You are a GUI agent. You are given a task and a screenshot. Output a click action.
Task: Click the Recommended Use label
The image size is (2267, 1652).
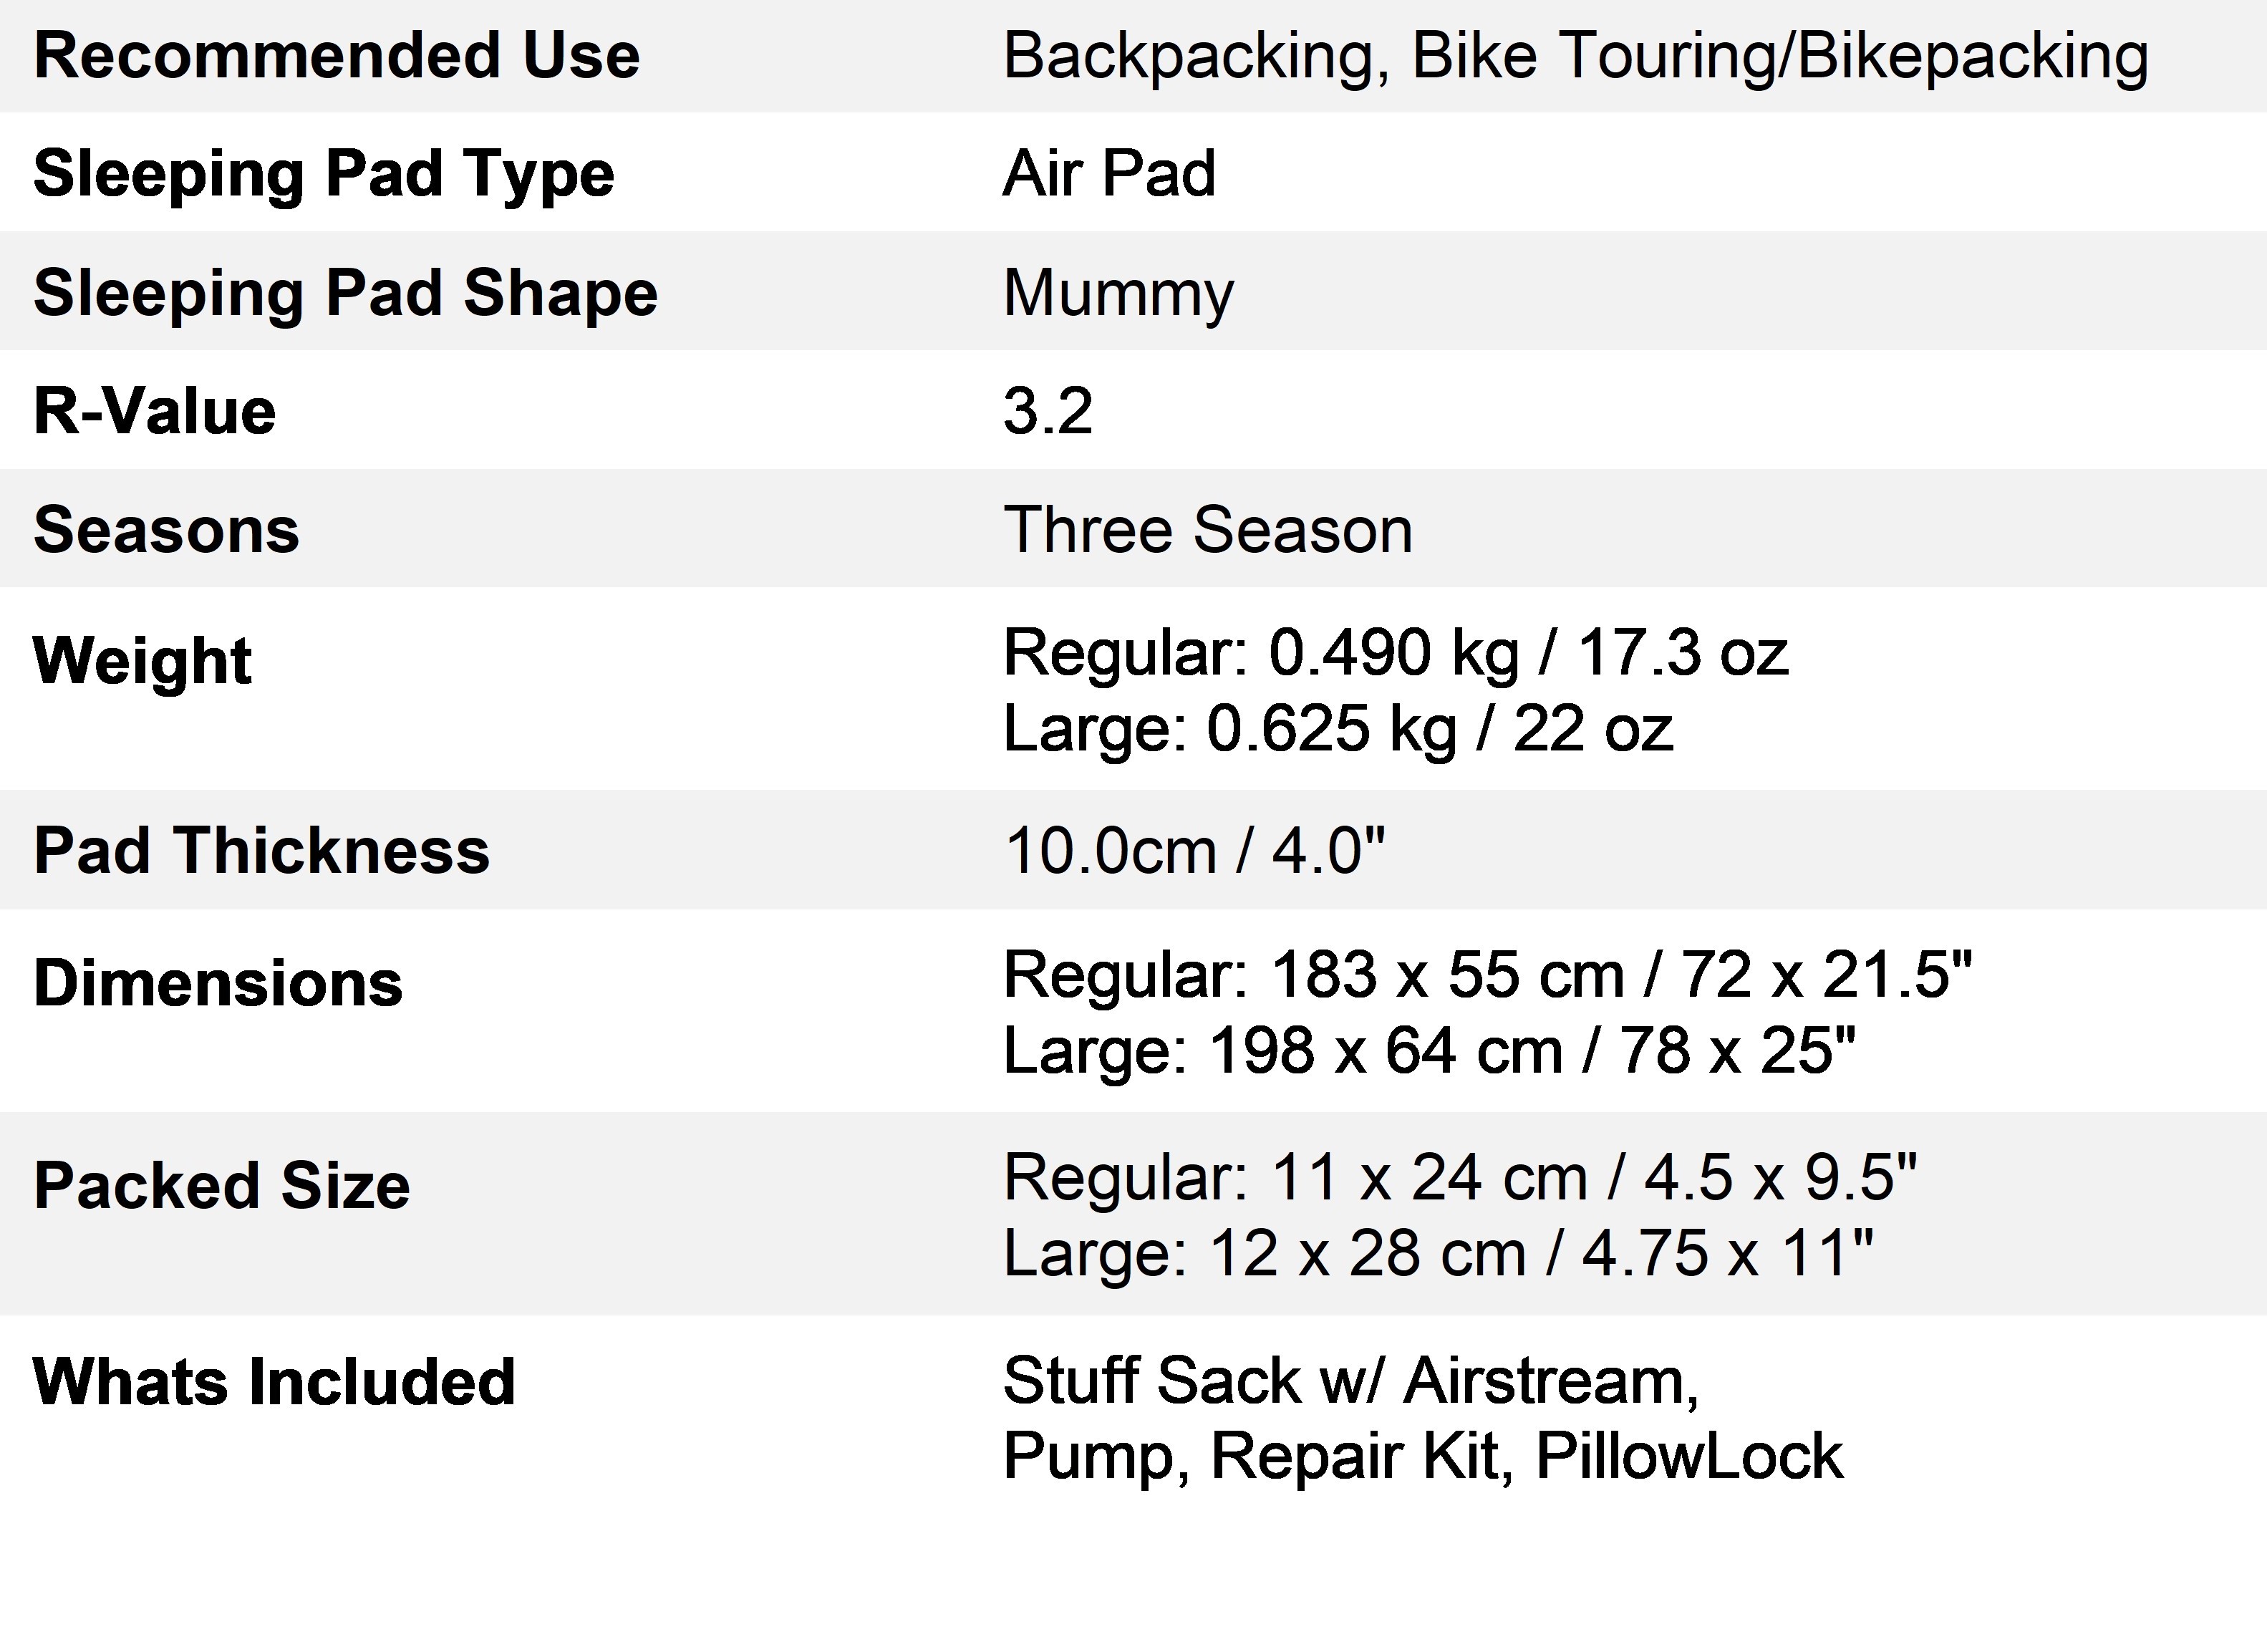[336, 55]
